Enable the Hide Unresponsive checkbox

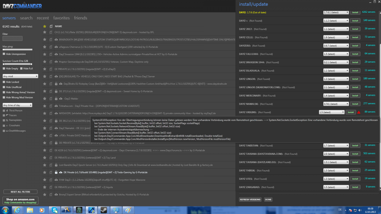point(4,54)
